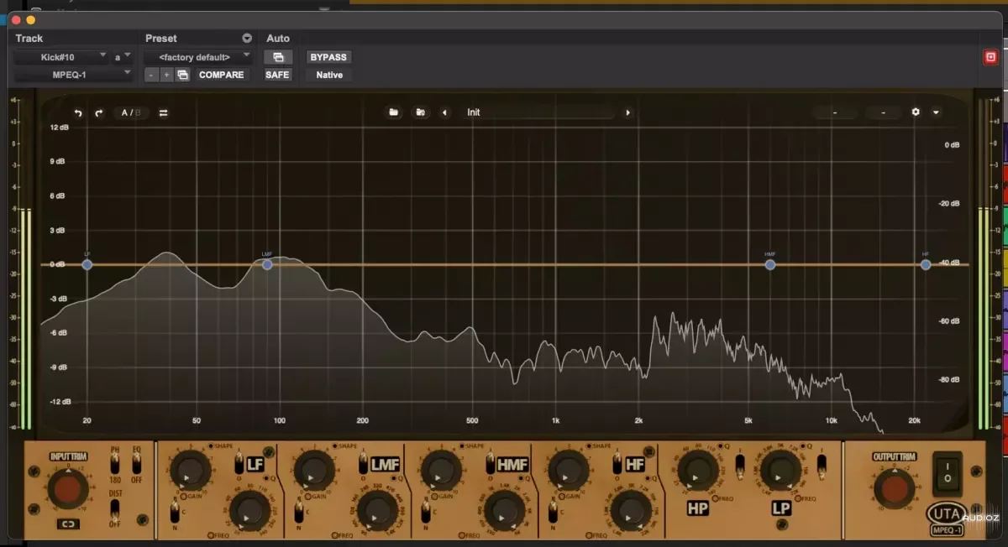The image size is (1008, 547).
Task: Flip the power rocker switch
Action: [x=947, y=473]
